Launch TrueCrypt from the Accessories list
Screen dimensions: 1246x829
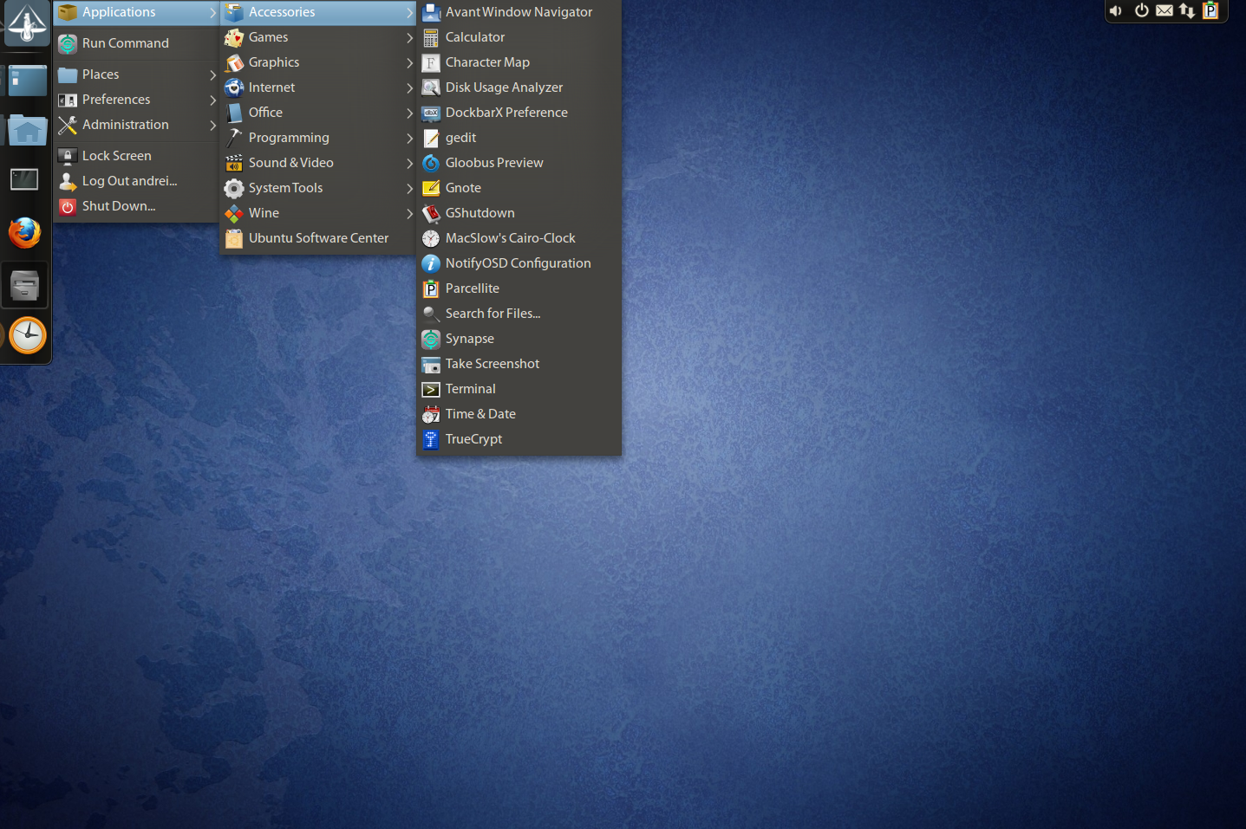point(473,439)
